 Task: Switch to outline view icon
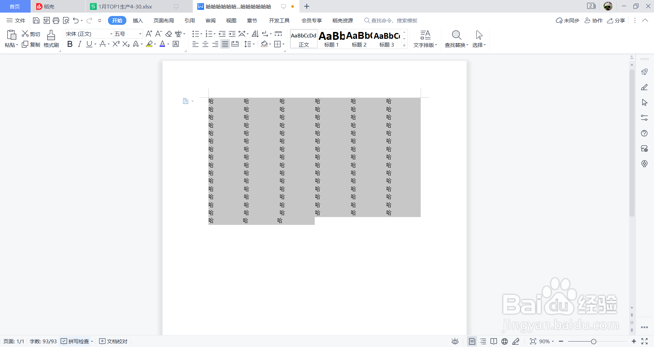[483, 341]
